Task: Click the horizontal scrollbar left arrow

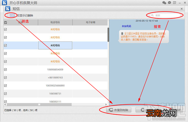Action: click(5, 105)
